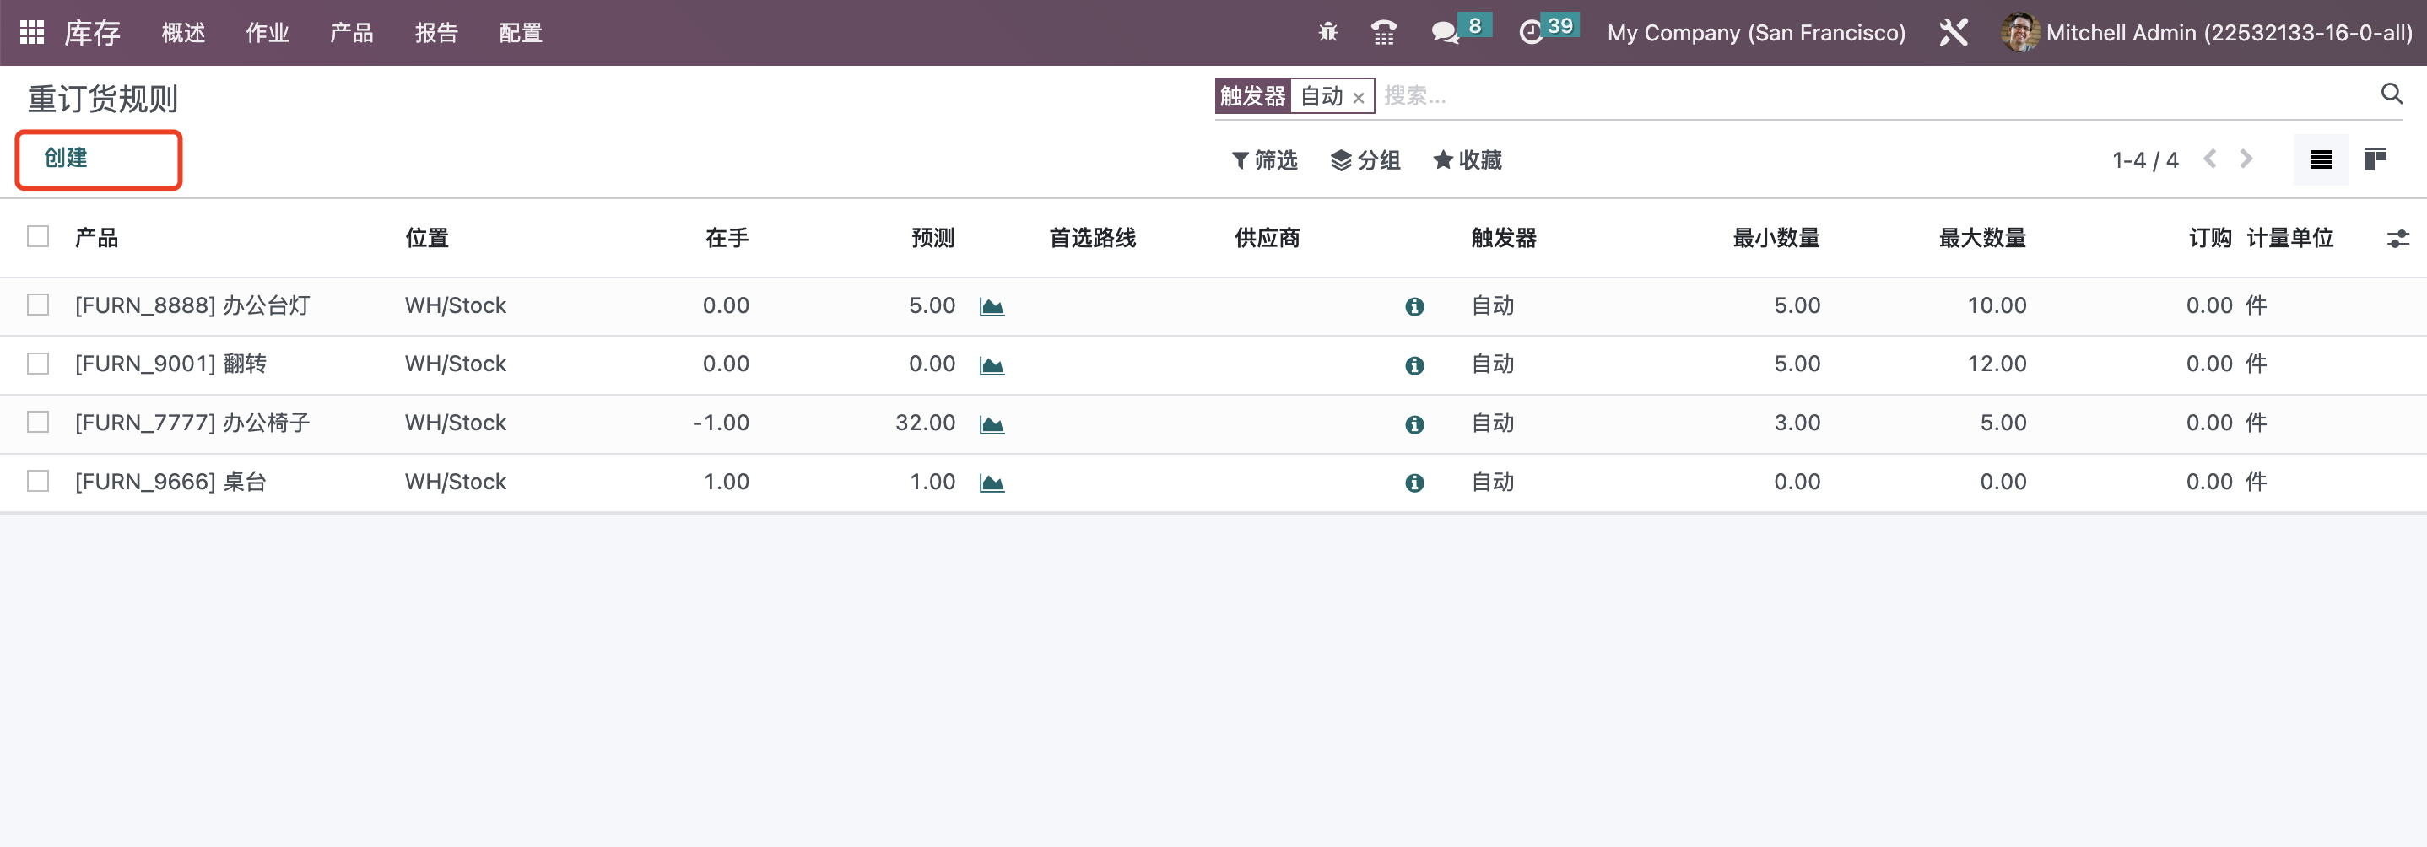The image size is (2427, 847).
Task: Click the debug bug icon
Action: pyautogui.click(x=1327, y=33)
